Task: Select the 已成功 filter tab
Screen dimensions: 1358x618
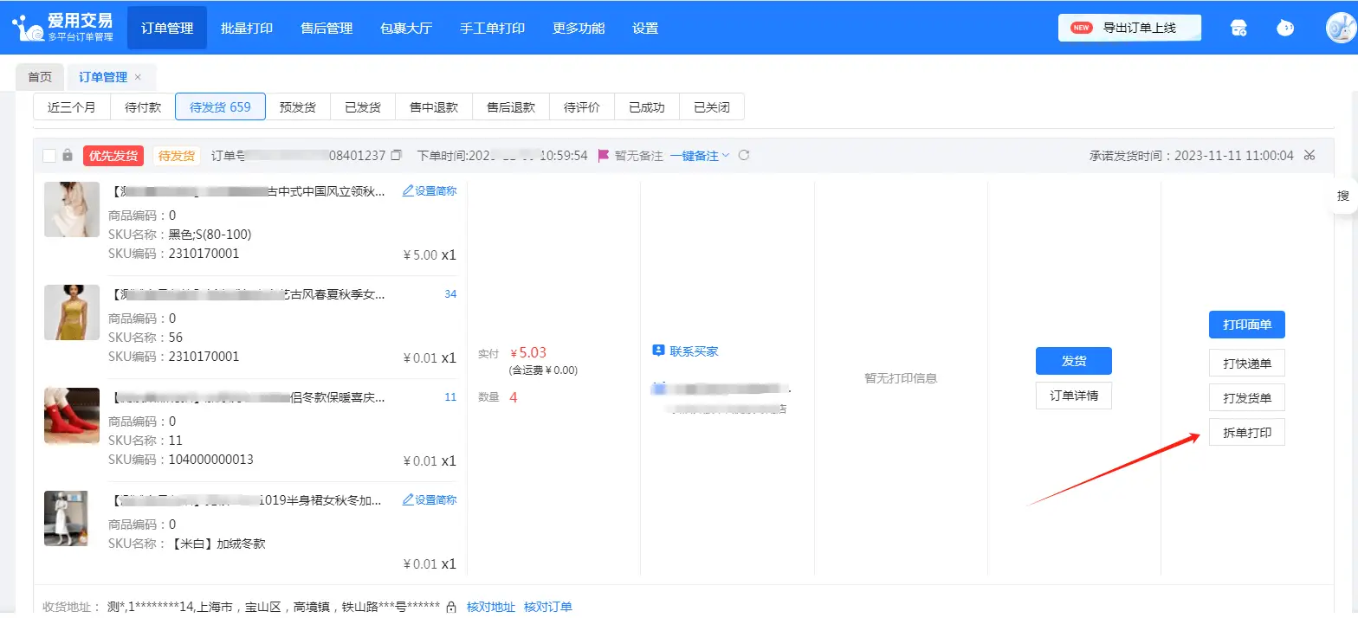Action: tap(647, 107)
